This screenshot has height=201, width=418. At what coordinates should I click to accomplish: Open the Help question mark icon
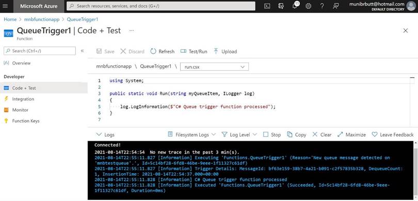322,6
